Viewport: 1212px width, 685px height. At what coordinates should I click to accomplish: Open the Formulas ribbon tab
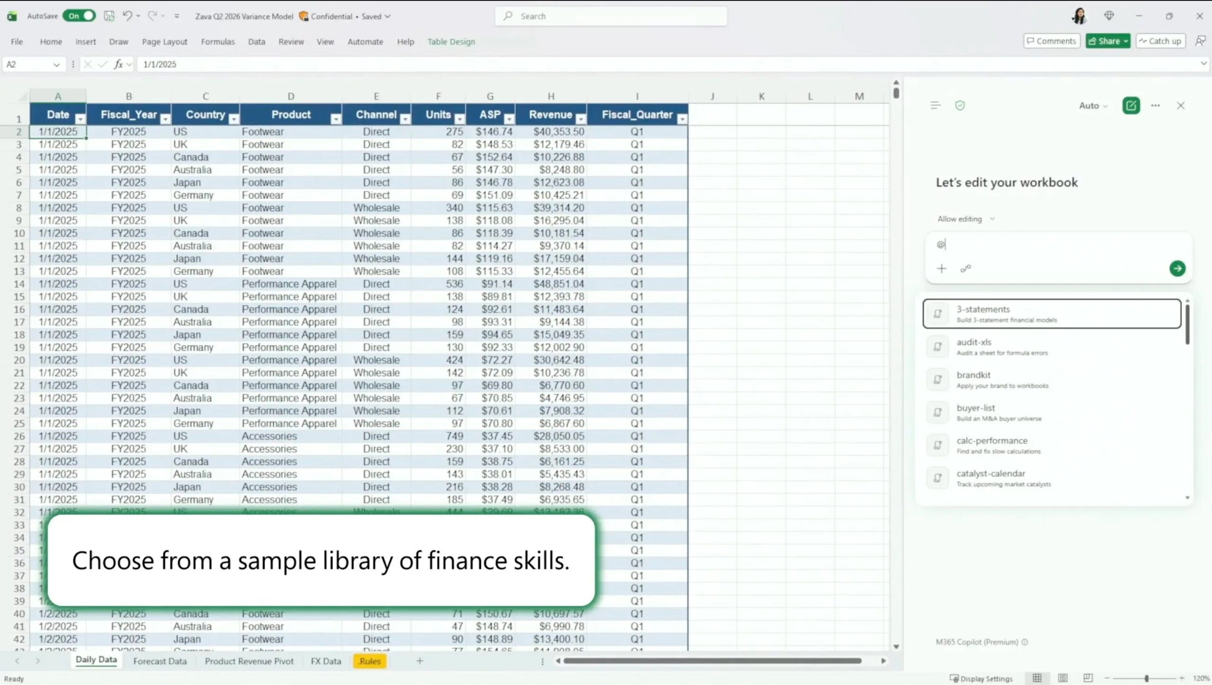[218, 42]
